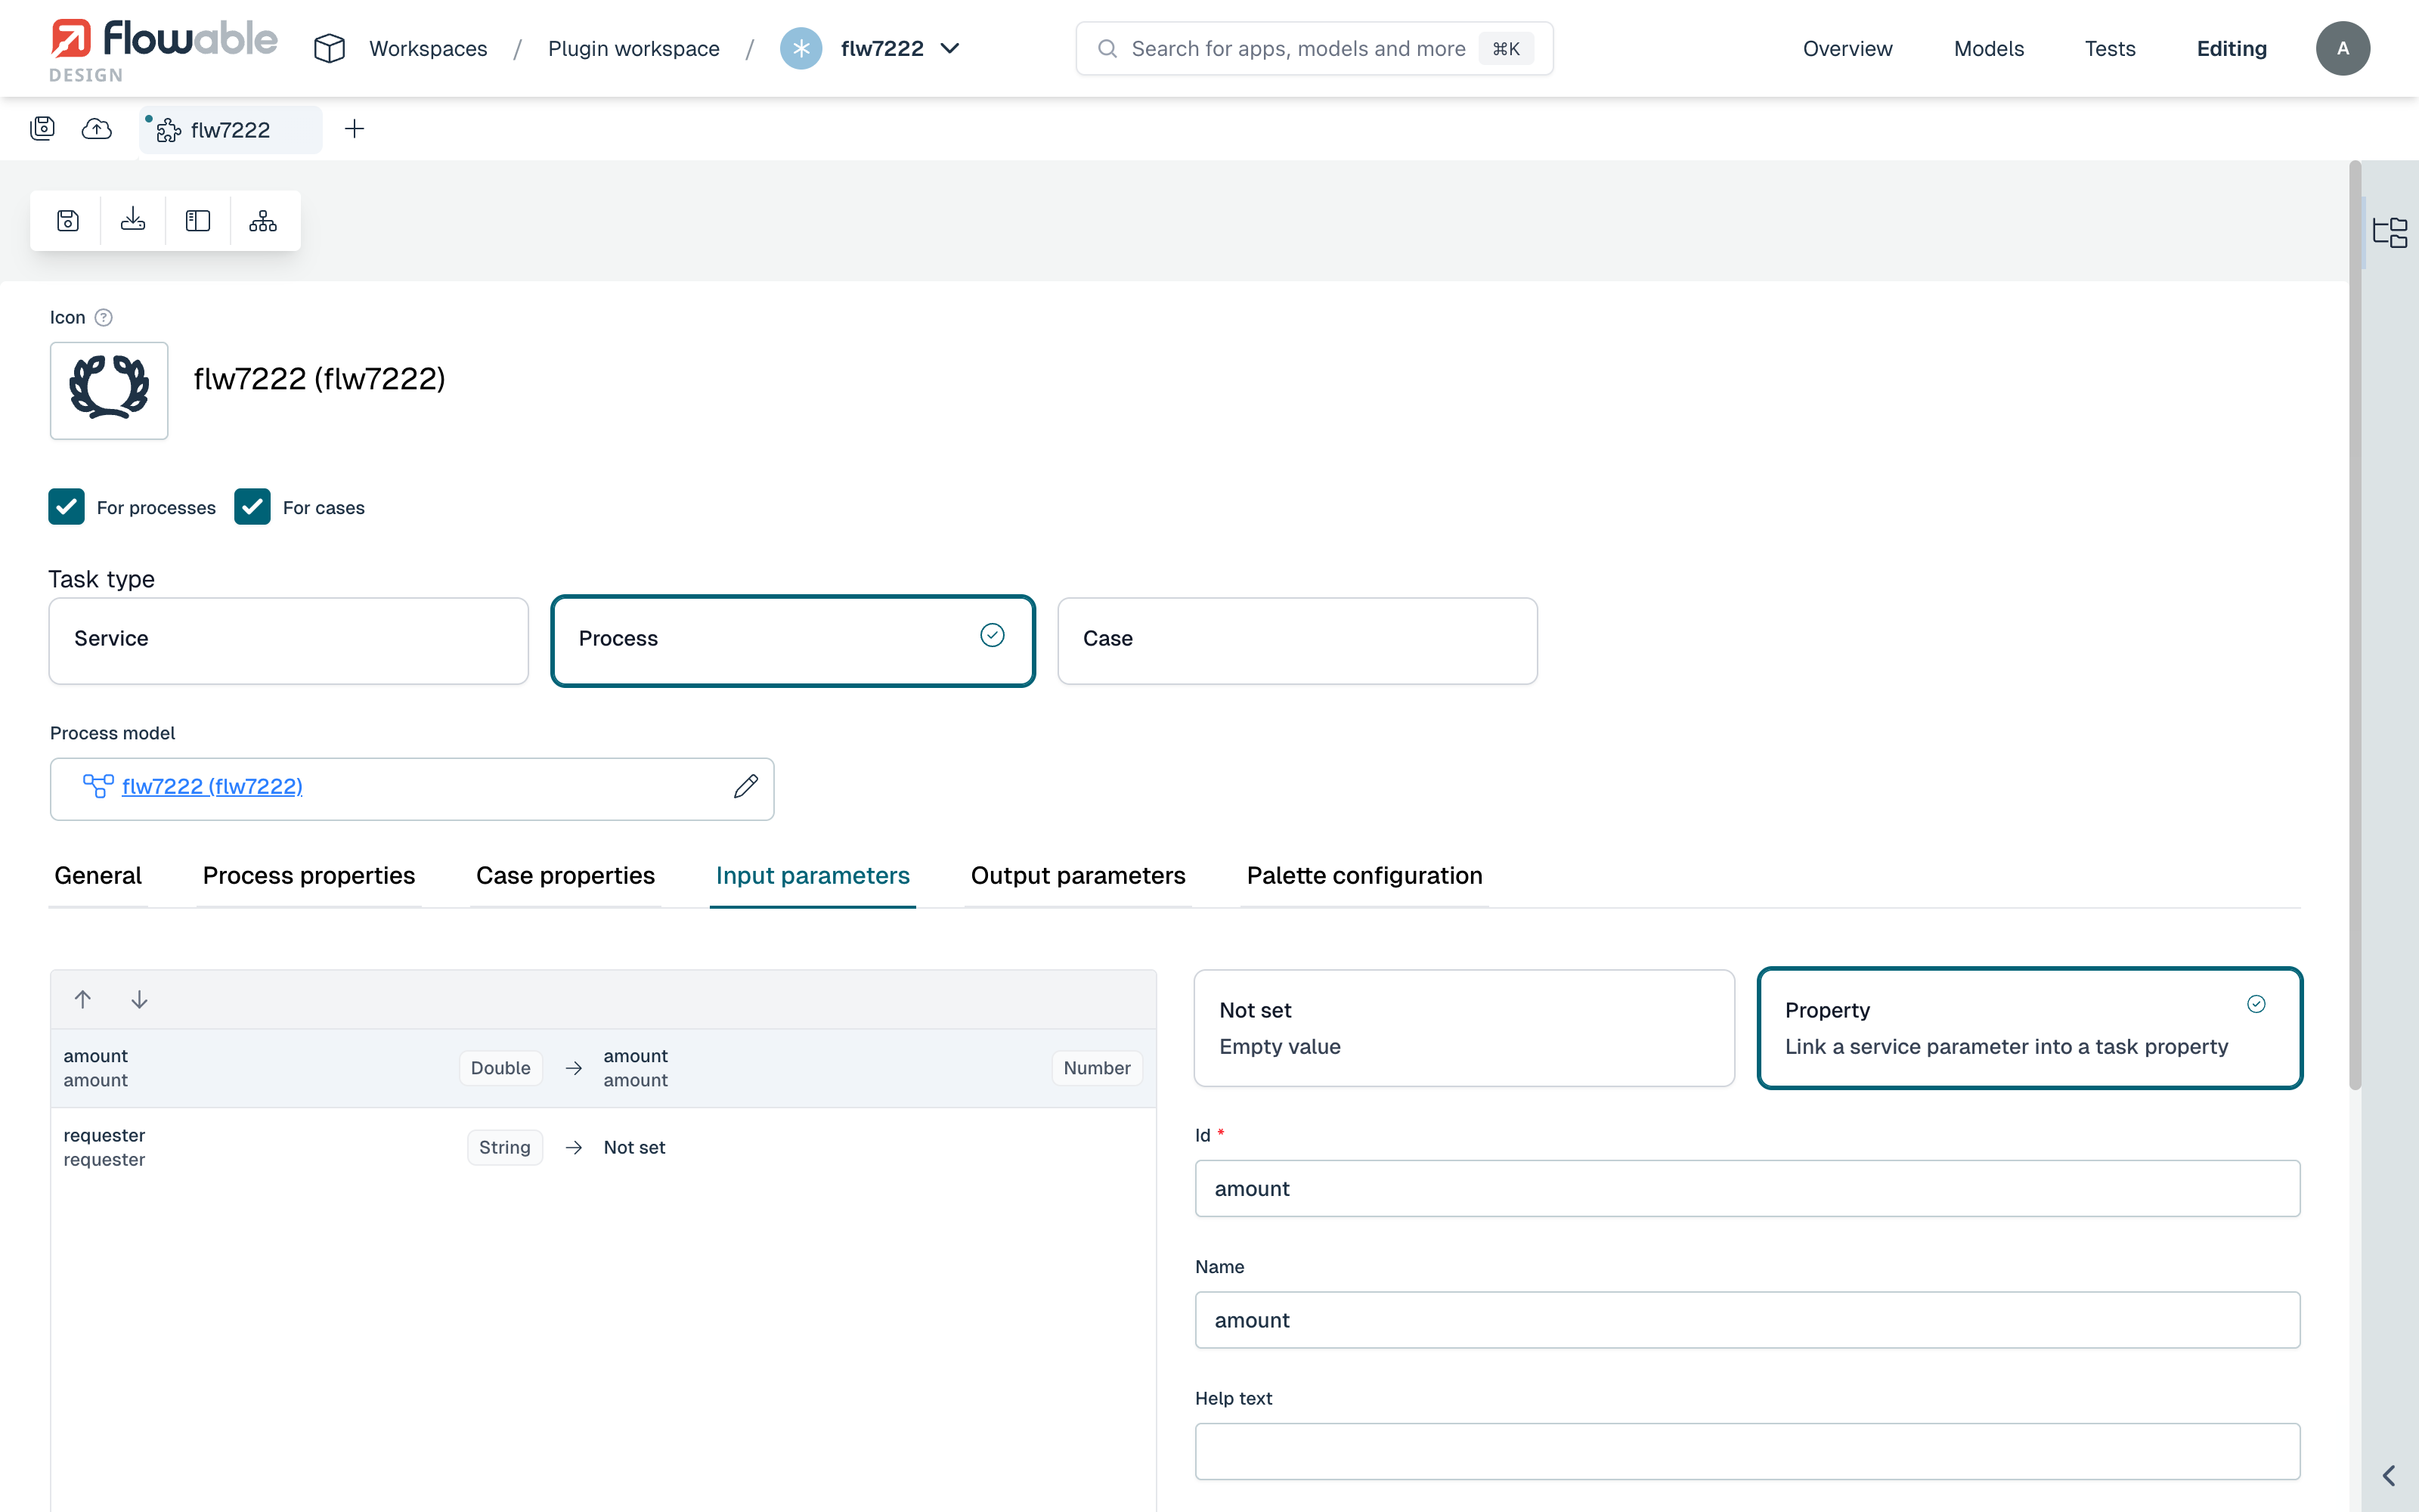Click the cloud publish icon
The height and width of the screenshot is (1512, 2419).
pos(97,128)
